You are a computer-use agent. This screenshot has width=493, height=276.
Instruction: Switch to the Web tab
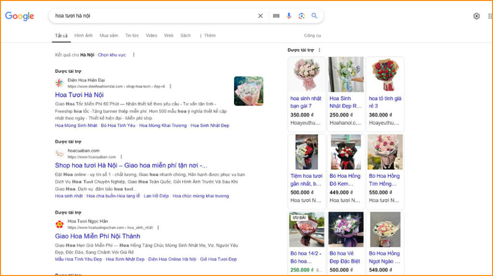click(169, 36)
